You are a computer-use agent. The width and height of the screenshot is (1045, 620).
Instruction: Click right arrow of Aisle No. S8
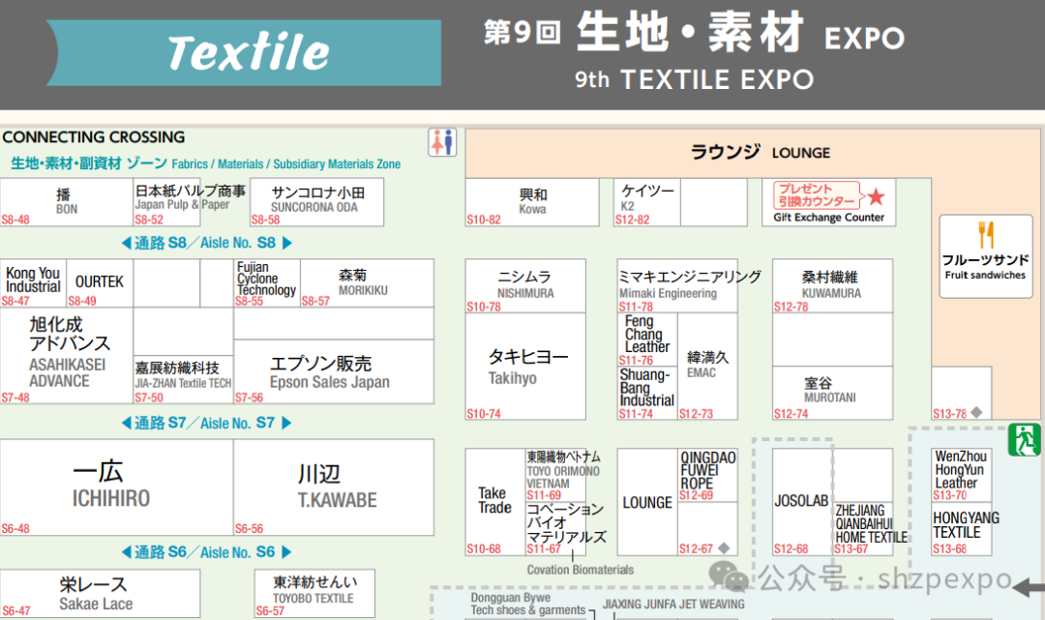tap(287, 243)
